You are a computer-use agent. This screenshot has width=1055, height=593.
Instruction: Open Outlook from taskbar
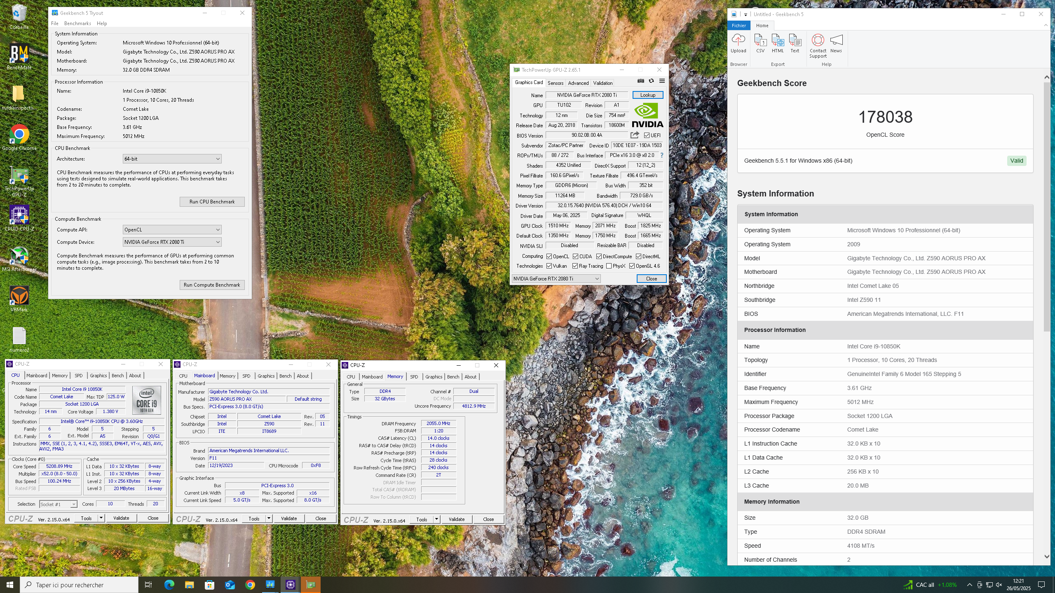[x=230, y=585]
